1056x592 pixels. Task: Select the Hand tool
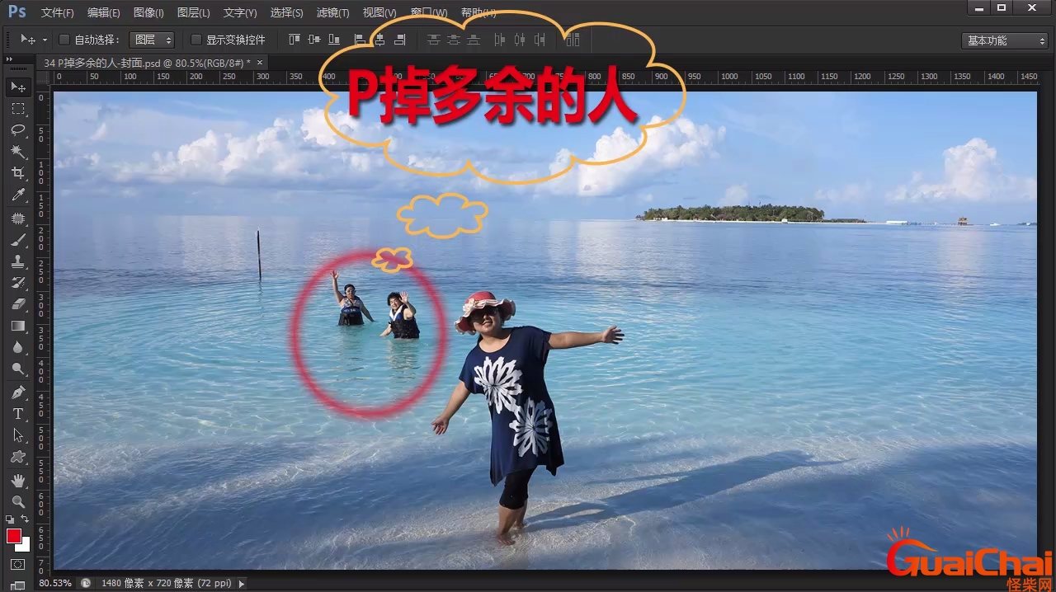[18, 480]
